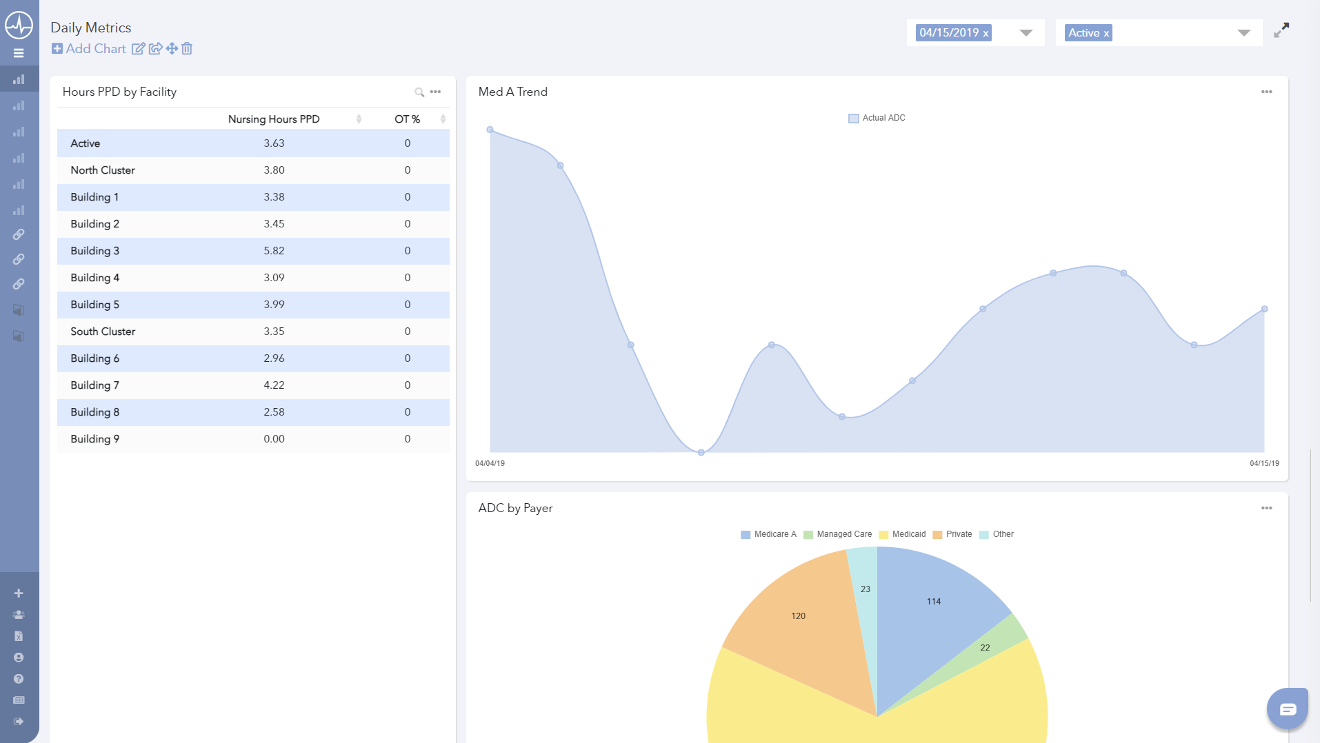Select the South Cluster row

point(253,332)
